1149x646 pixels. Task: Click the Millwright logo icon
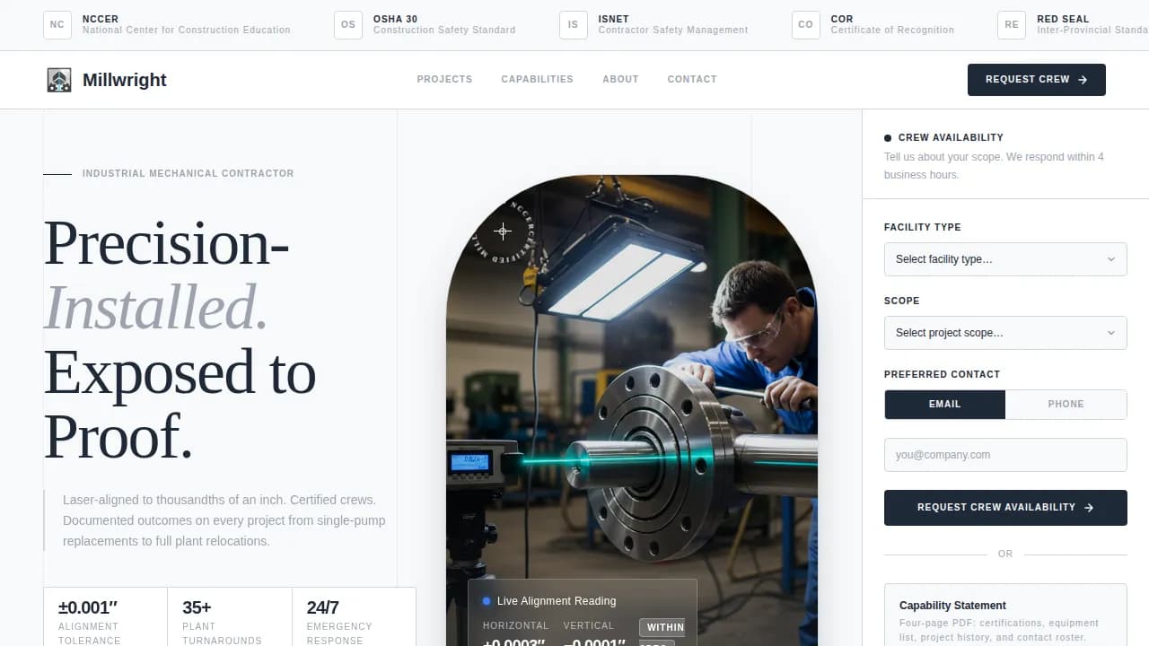(x=58, y=80)
